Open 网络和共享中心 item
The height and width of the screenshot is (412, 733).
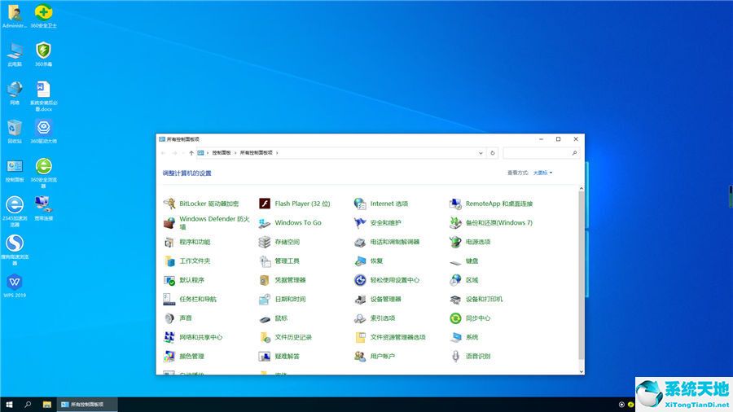200,337
